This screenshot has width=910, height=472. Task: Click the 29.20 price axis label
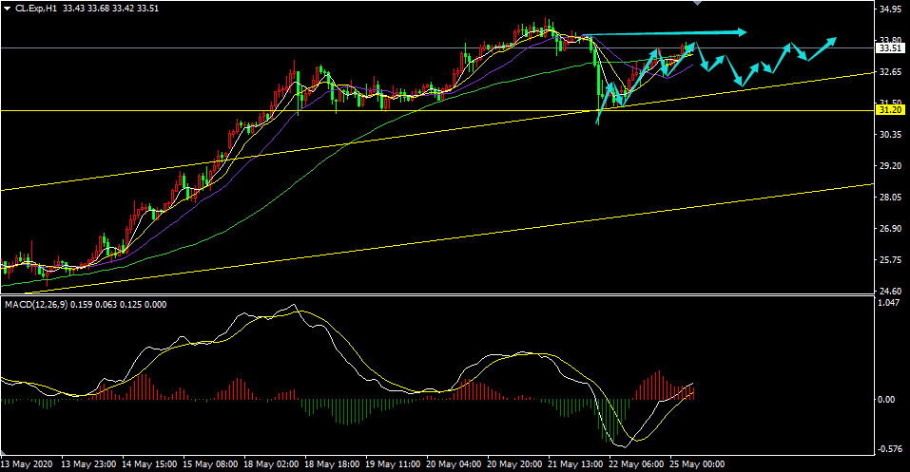[x=890, y=166]
